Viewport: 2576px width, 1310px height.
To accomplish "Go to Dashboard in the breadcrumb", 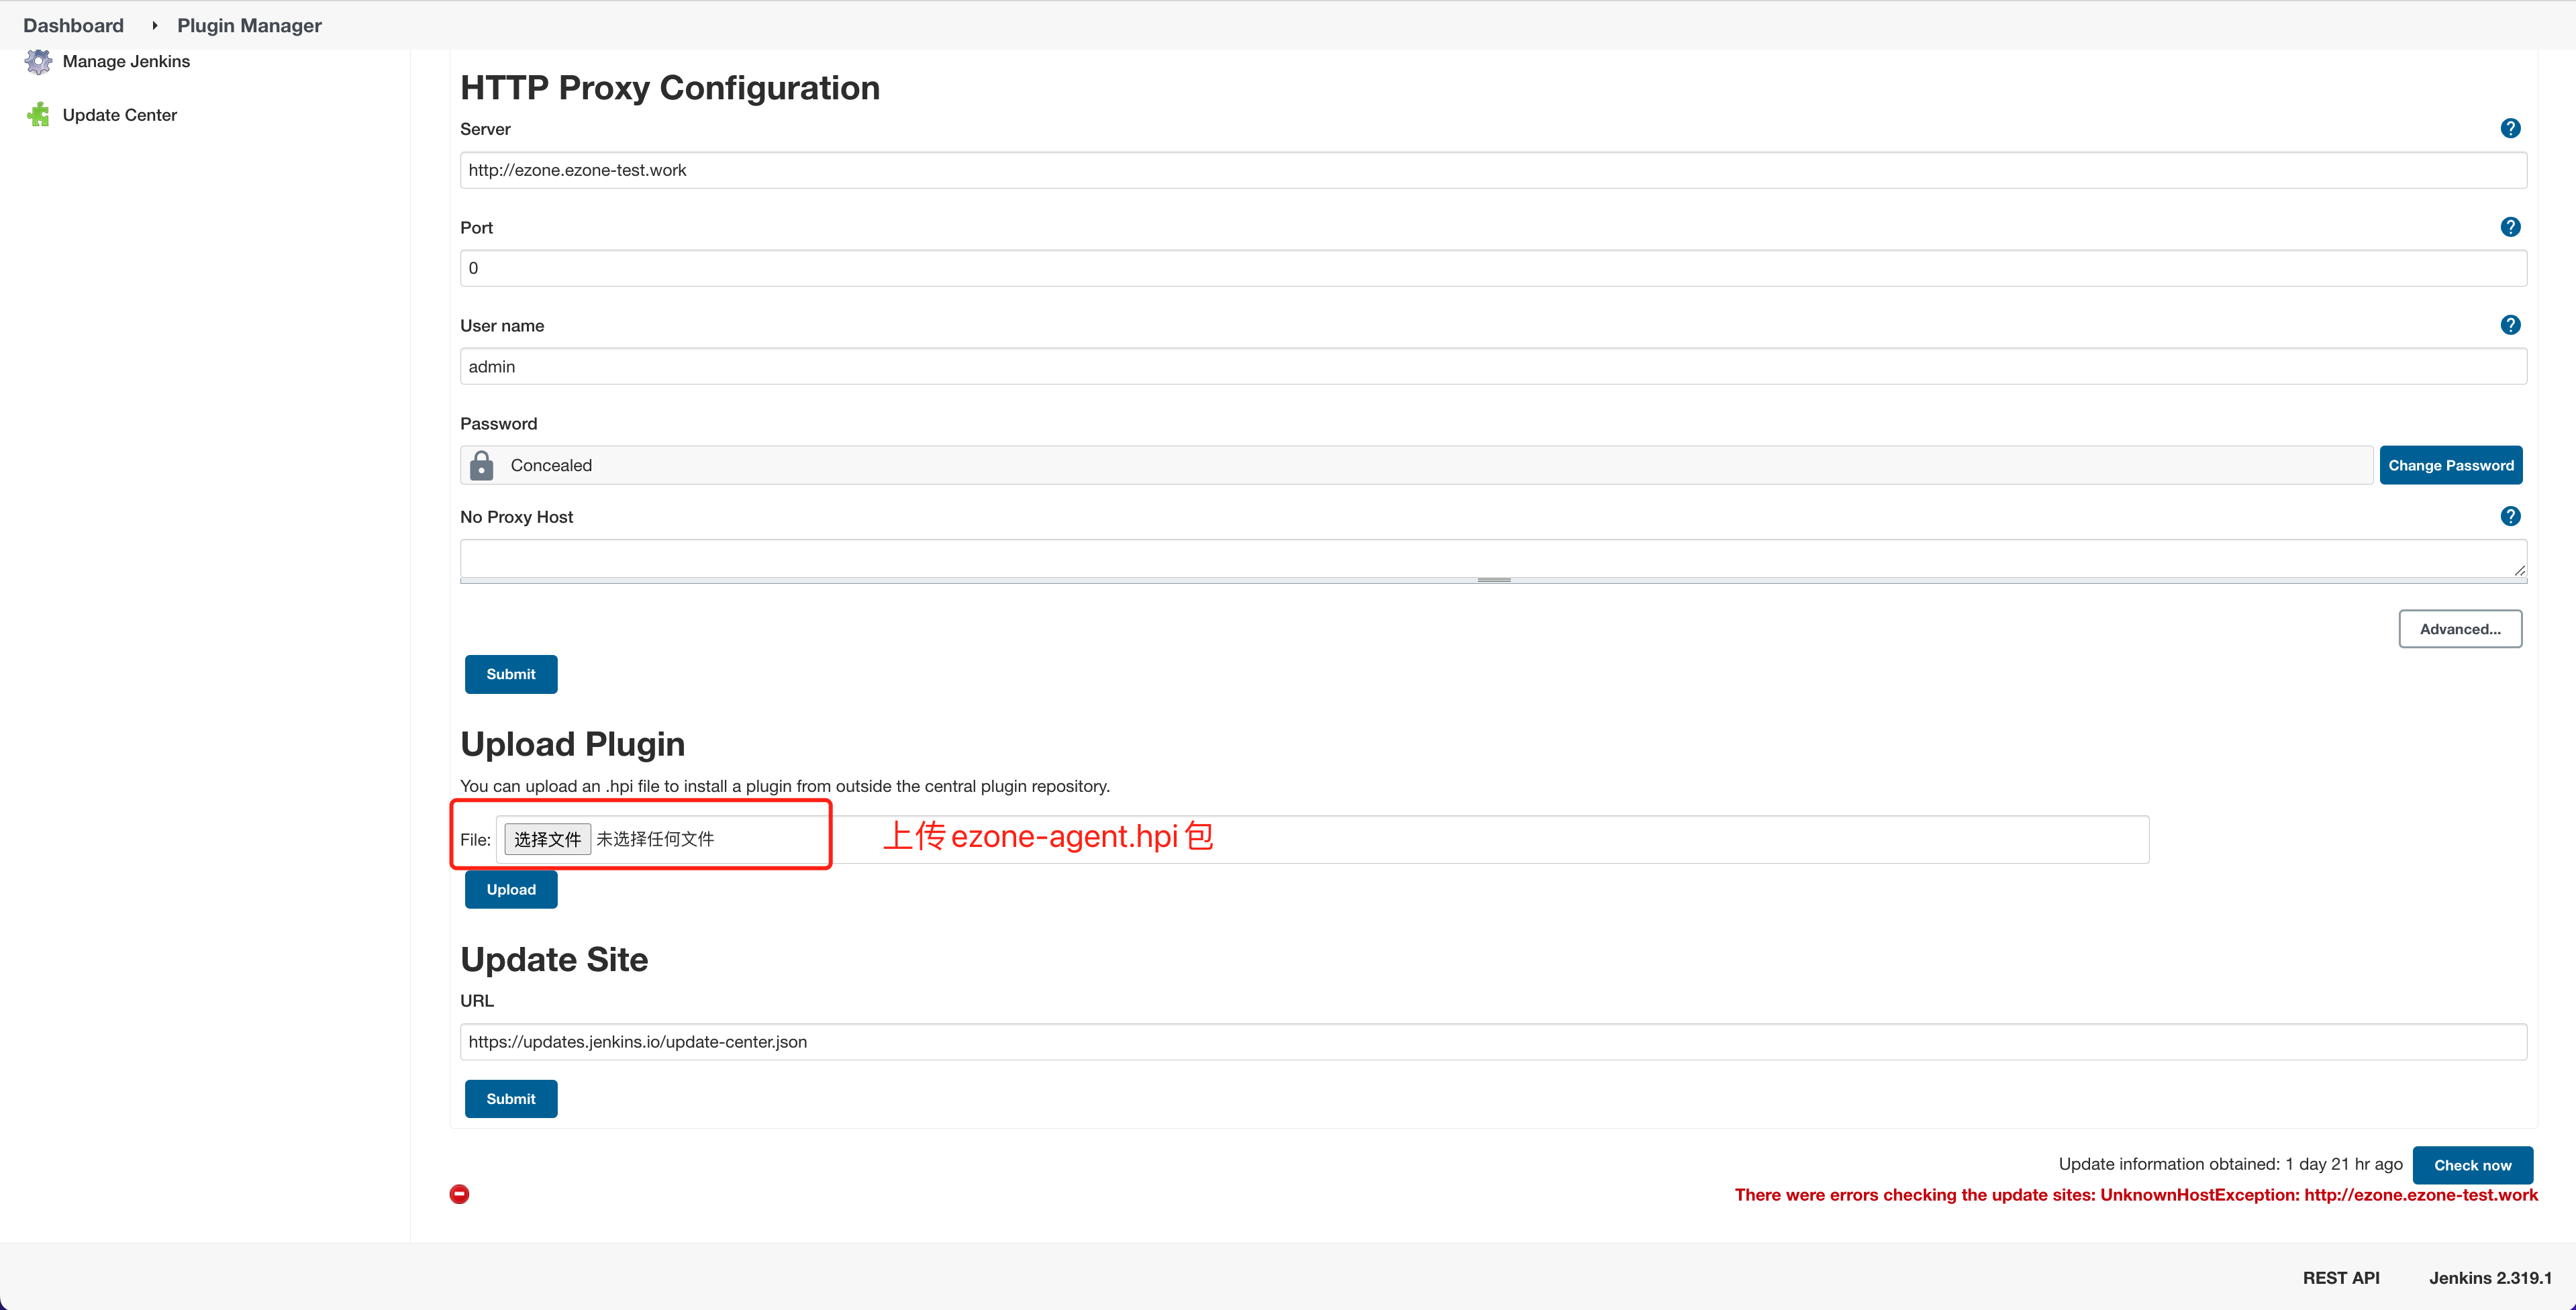I will (73, 25).
